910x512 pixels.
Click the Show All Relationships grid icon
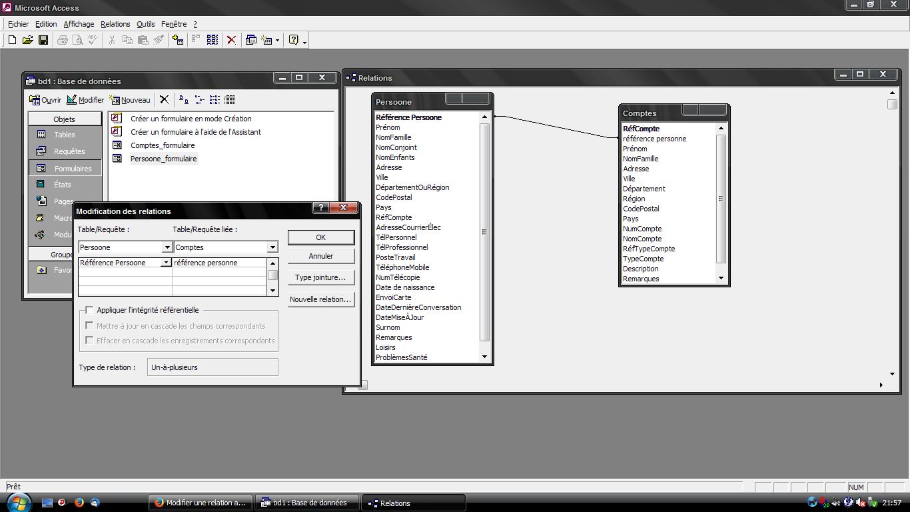pyautogui.click(x=213, y=40)
